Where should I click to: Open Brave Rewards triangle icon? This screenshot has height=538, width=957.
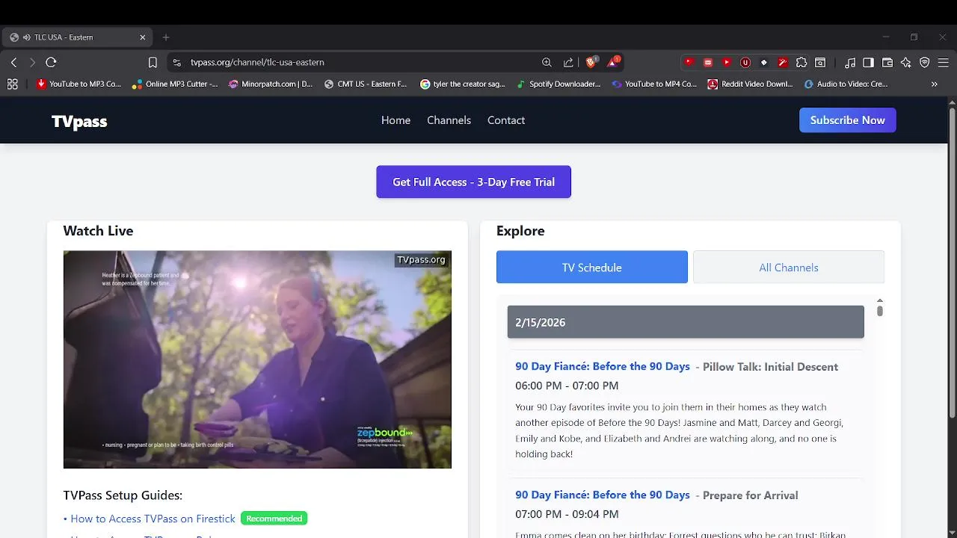pyautogui.click(x=613, y=62)
